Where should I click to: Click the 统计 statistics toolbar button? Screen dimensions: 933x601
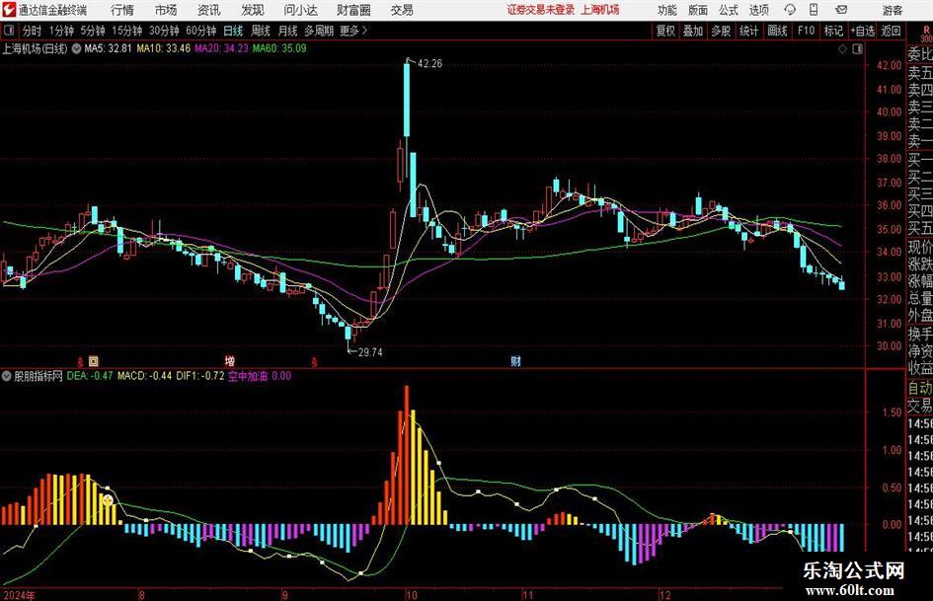[x=748, y=31]
